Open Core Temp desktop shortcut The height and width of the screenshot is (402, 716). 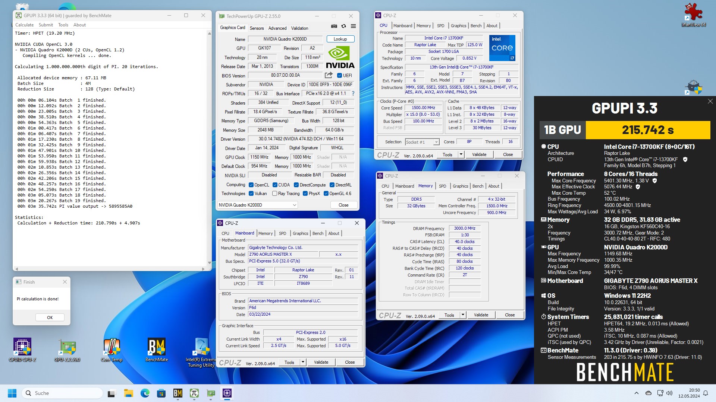(x=112, y=350)
